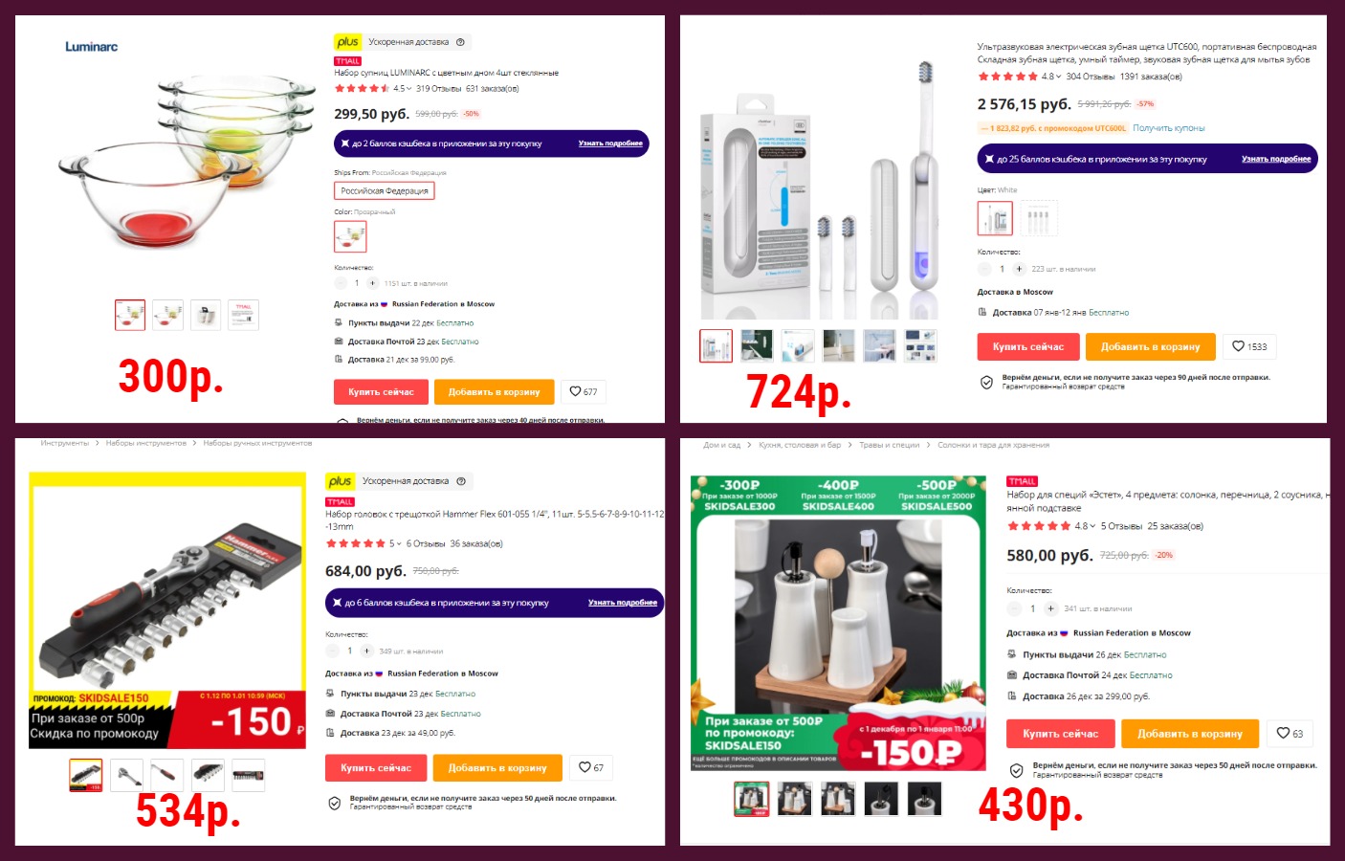Click wishlist heart showing 1533 on toothbrush product
1345x861 pixels.
point(1249,346)
